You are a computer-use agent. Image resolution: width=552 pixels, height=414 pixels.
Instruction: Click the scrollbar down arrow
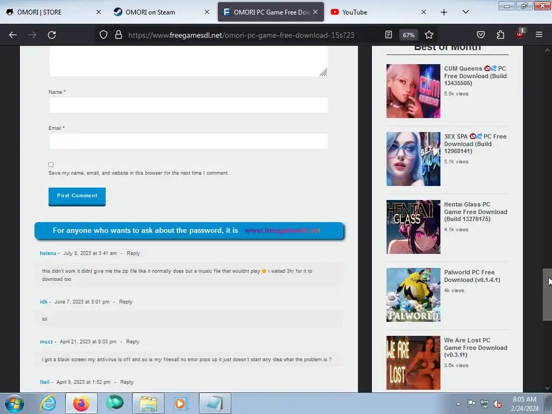pyautogui.click(x=547, y=388)
